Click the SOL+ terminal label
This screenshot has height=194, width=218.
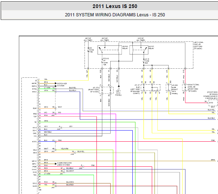click(34, 92)
